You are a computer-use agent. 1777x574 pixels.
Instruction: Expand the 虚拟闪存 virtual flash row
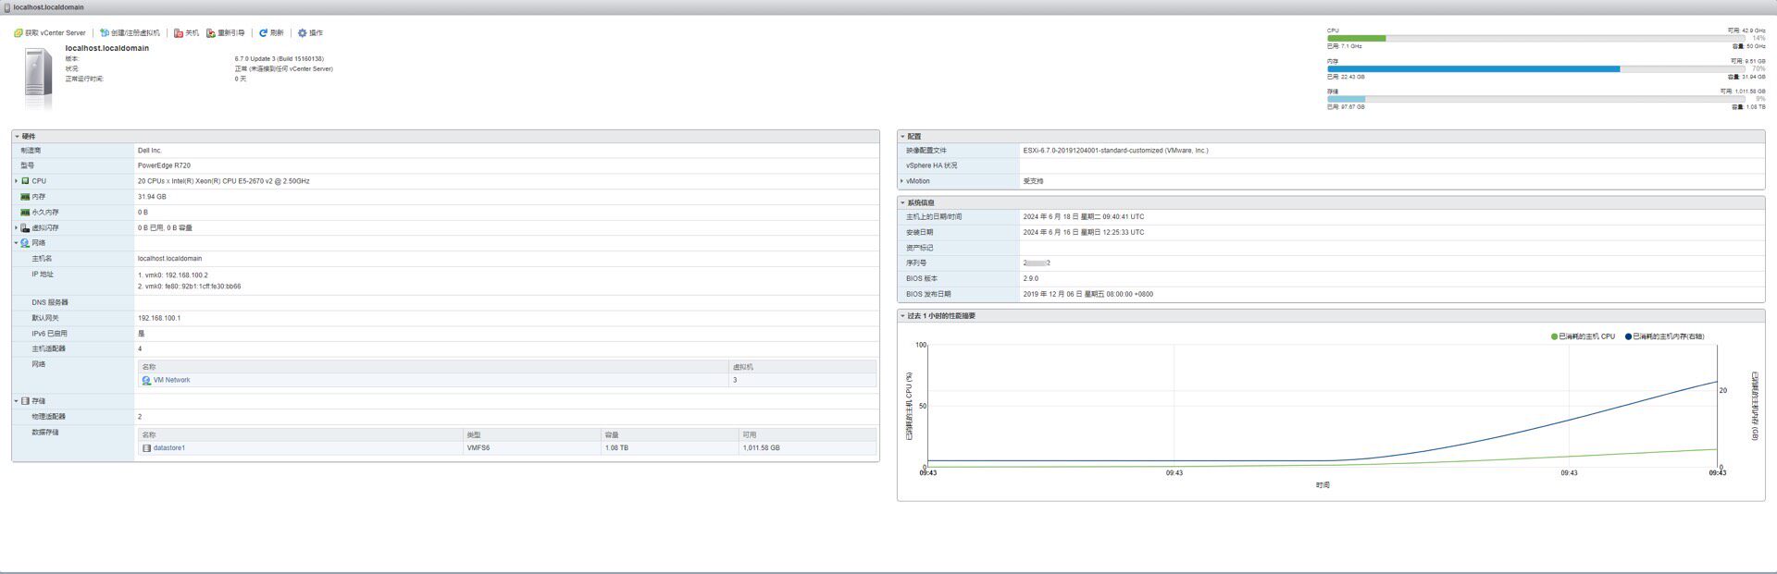[17, 227]
